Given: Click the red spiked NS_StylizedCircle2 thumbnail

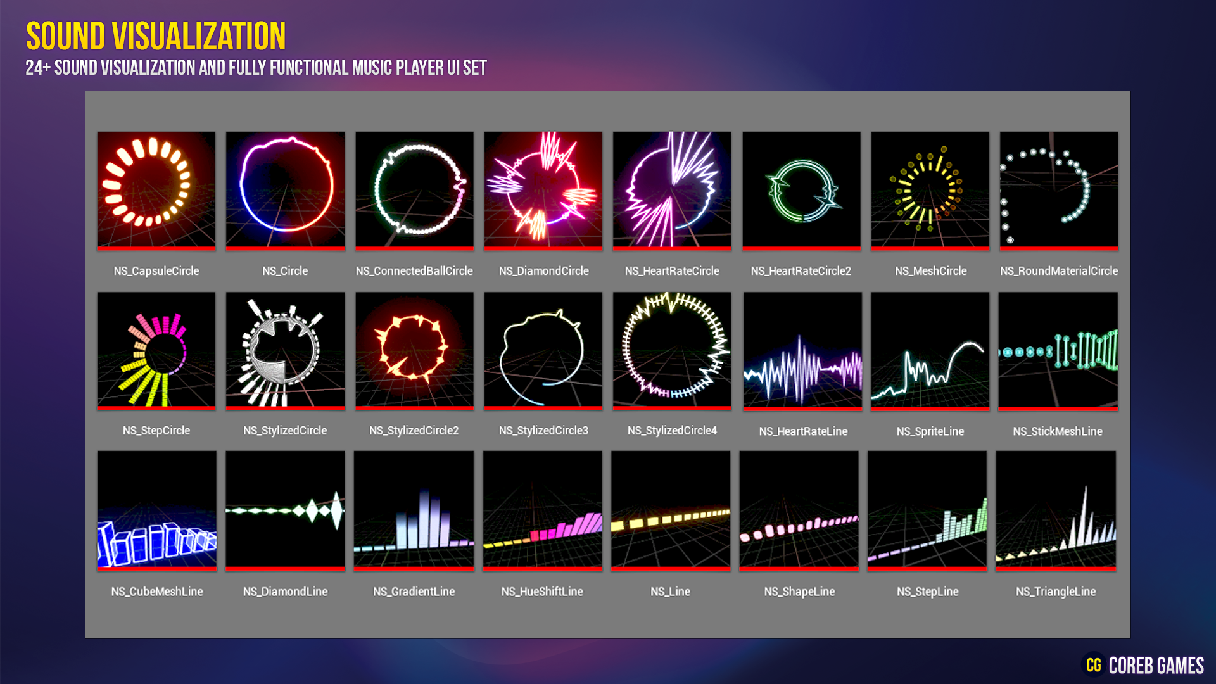Looking at the screenshot, I should tap(414, 350).
